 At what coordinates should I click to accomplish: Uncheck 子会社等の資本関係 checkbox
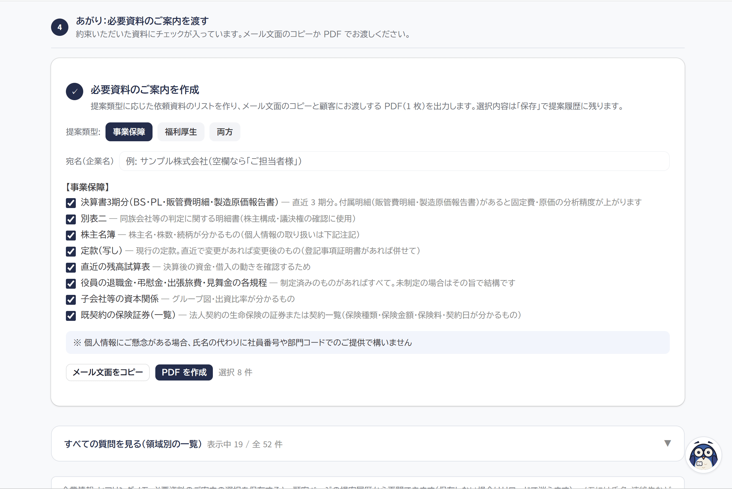coord(71,300)
